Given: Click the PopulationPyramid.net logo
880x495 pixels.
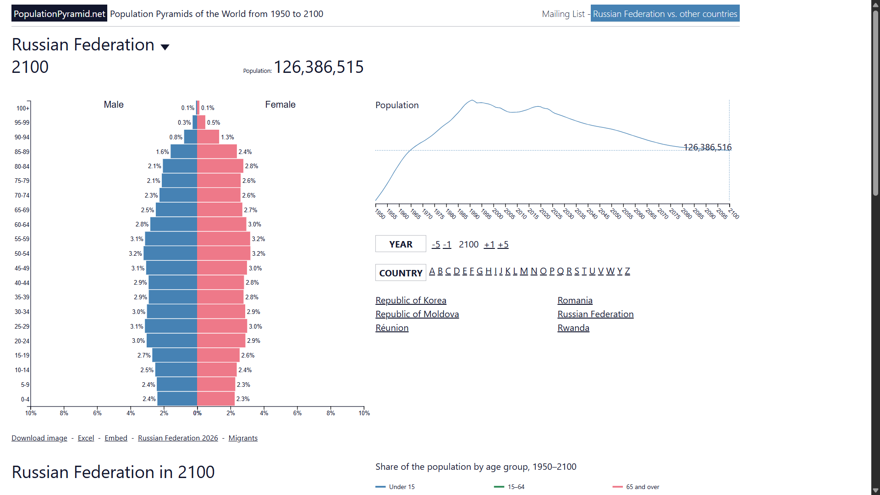Looking at the screenshot, I should (59, 14).
